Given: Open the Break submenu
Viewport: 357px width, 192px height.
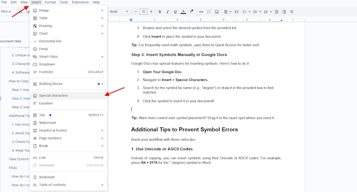Looking at the screenshot, I should point(69,146).
